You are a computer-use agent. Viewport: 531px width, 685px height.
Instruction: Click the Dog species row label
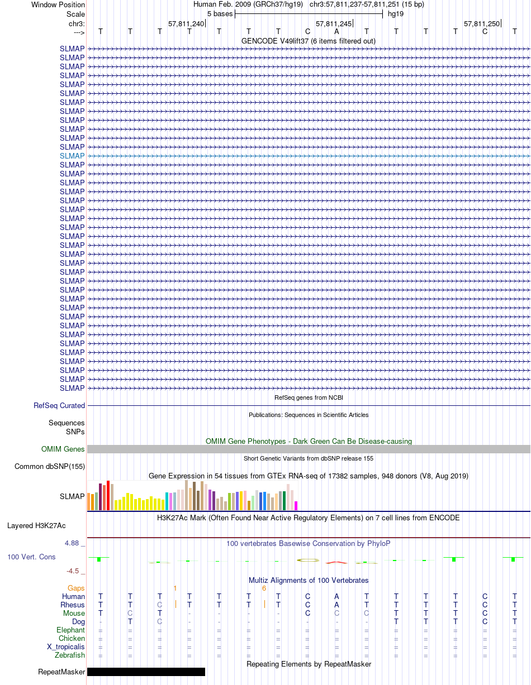pos(78,622)
